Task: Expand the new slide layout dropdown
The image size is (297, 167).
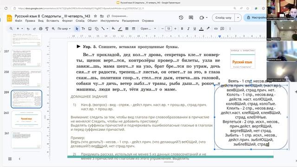Action: pyautogui.click(x=22, y=29)
